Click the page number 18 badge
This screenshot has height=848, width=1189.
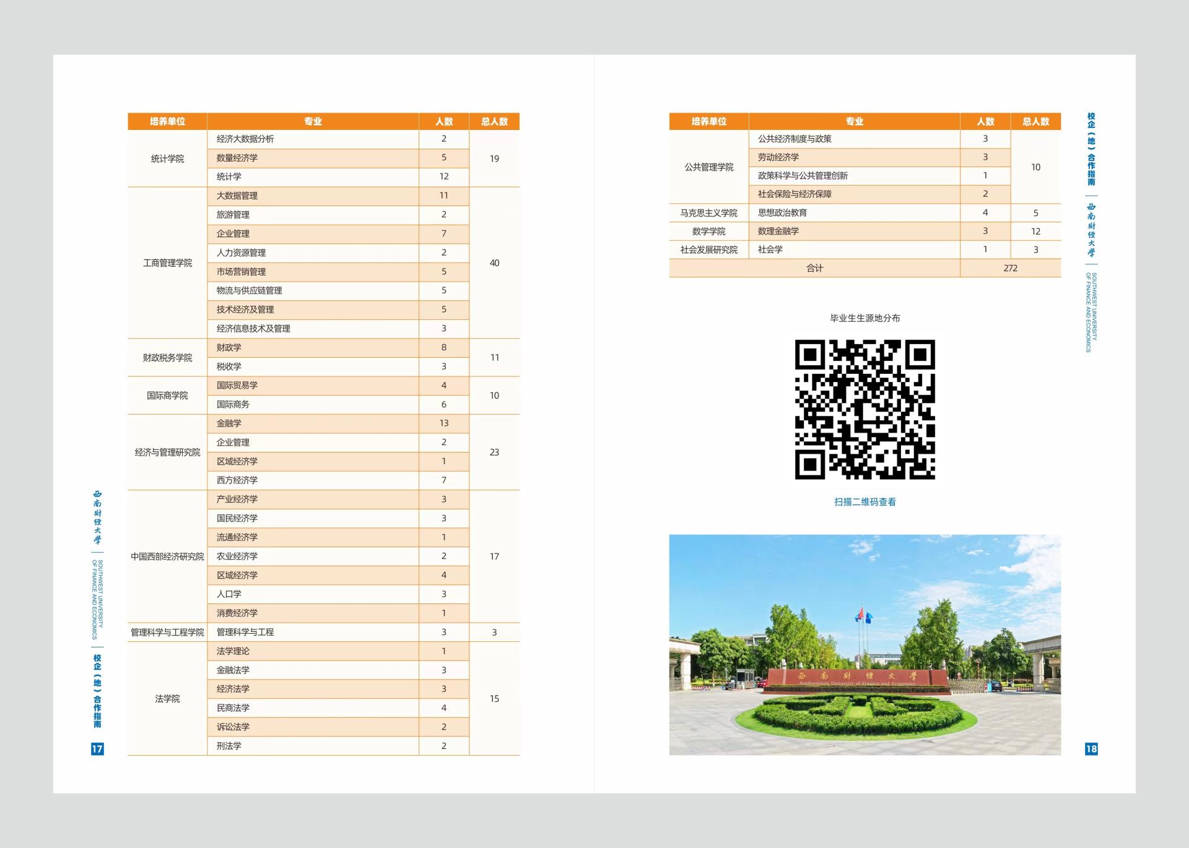tap(1091, 748)
